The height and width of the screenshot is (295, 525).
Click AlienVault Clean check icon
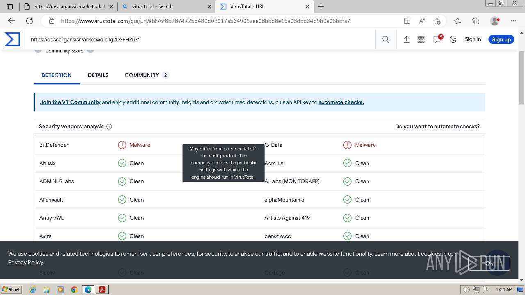pos(122,200)
